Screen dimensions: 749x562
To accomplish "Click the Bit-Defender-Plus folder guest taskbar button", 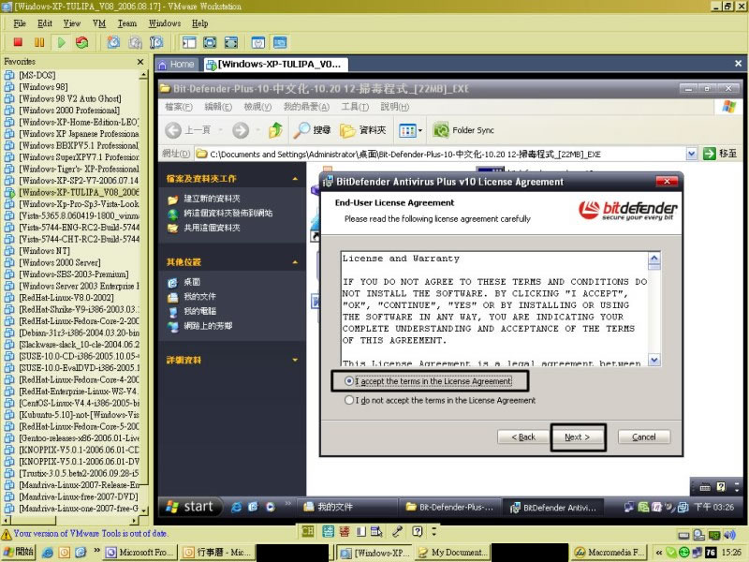I will pos(449,507).
